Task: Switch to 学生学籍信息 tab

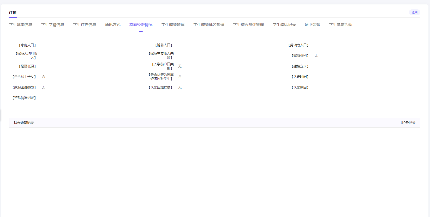Action: click(52, 25)
